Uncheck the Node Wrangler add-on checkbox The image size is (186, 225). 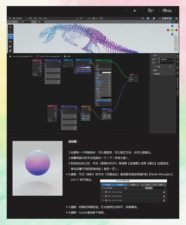106,200
